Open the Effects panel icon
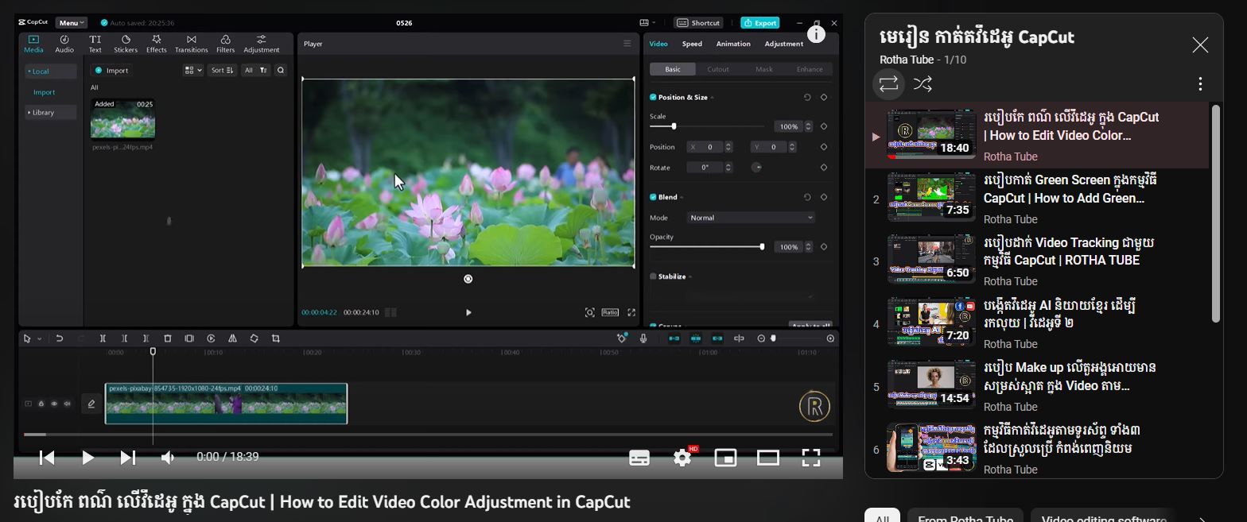The width and height of the screenshot is (1247, 522). pyautogui.click(x=156, y=44)
